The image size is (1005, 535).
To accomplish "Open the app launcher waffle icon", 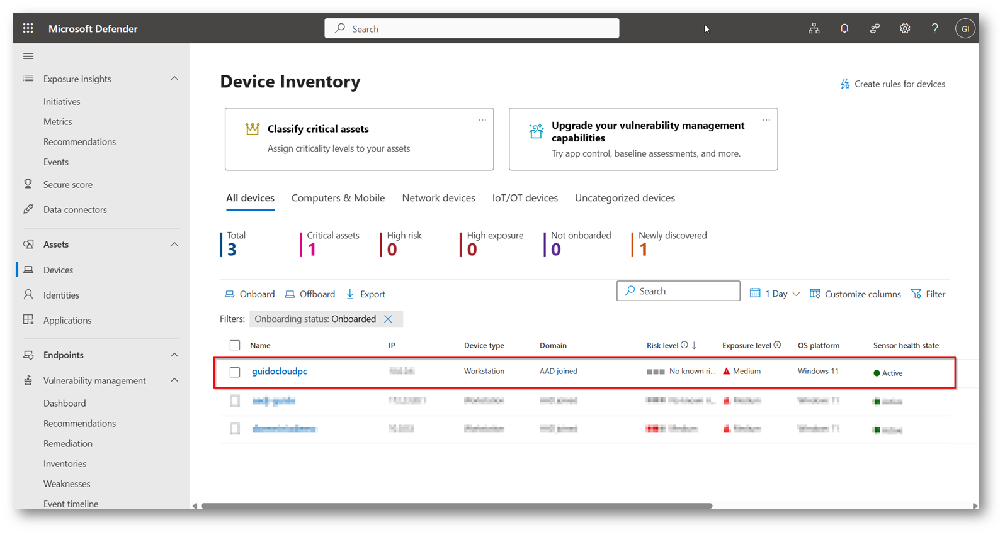I will pyautogui.click(x=28, y=28).
